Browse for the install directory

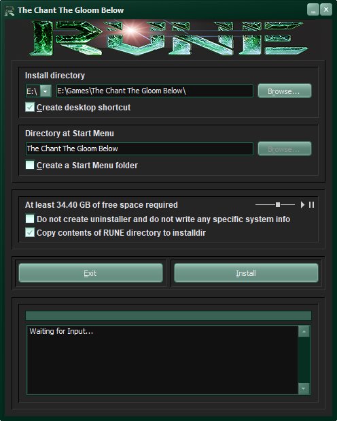(x=285, y=91)
